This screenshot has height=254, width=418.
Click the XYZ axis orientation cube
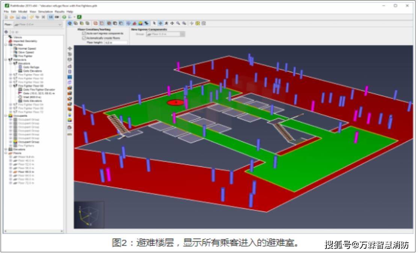click(89, 215)
